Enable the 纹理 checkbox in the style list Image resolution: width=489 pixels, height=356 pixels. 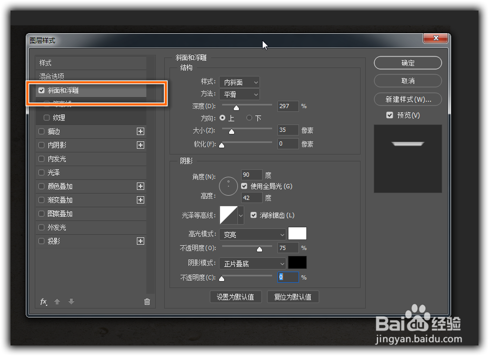point(45,118)
